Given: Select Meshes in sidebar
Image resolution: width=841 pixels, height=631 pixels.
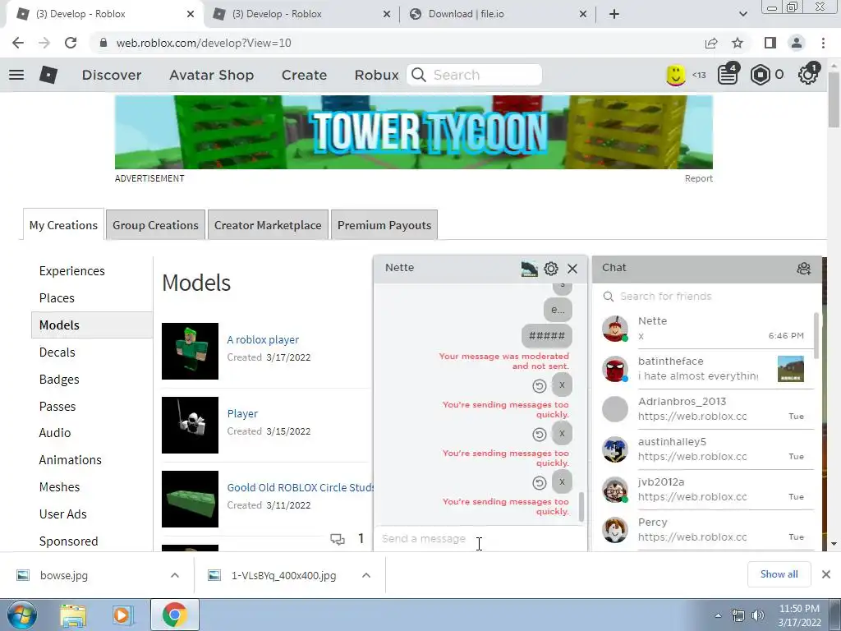Looking at the screenshot, I should (x=59, y=486).
